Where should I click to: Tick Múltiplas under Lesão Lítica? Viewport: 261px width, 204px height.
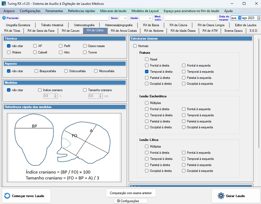pos(147,146)
